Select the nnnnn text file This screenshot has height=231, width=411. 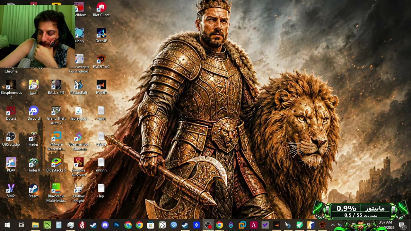click(101, 165)
